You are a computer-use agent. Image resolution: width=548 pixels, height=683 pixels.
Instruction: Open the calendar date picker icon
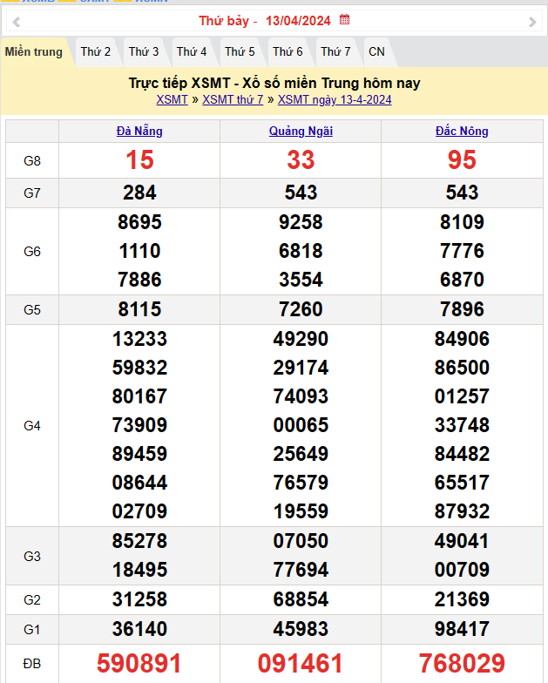pos(345,19)
